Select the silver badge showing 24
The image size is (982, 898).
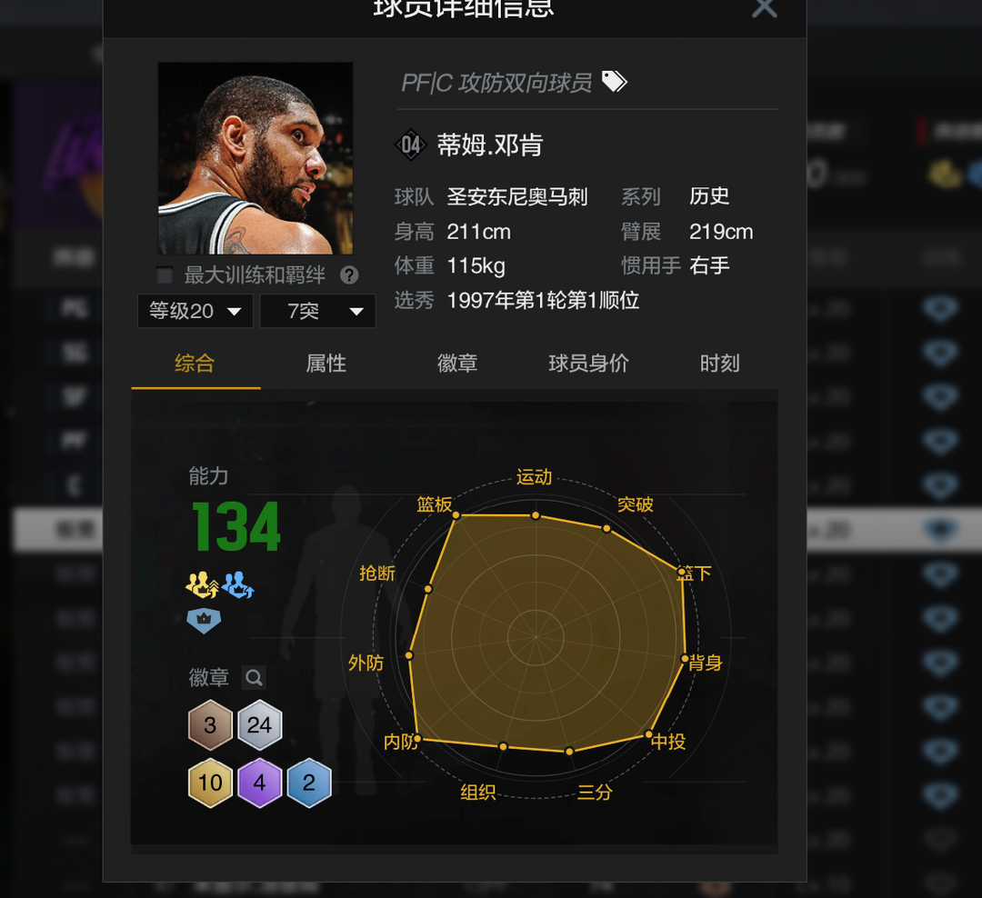pyautogui.click(x=259, y=725)
